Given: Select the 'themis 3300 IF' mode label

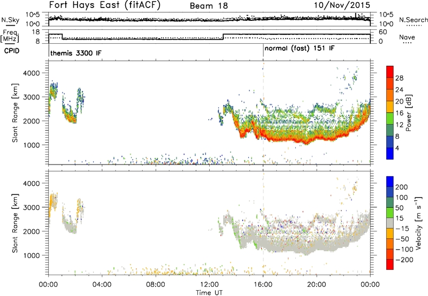Looking at the screenshot, I should click(x=75, y=53).
